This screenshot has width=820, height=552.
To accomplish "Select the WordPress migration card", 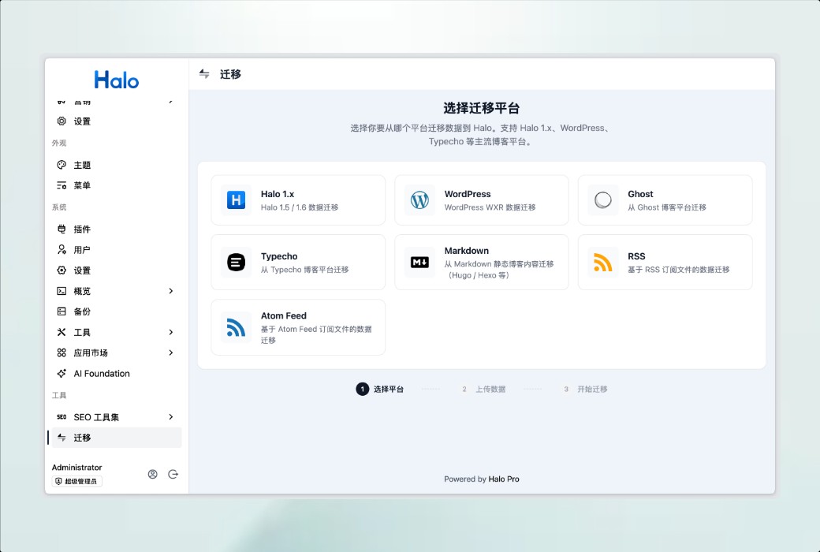I will 482,200.
